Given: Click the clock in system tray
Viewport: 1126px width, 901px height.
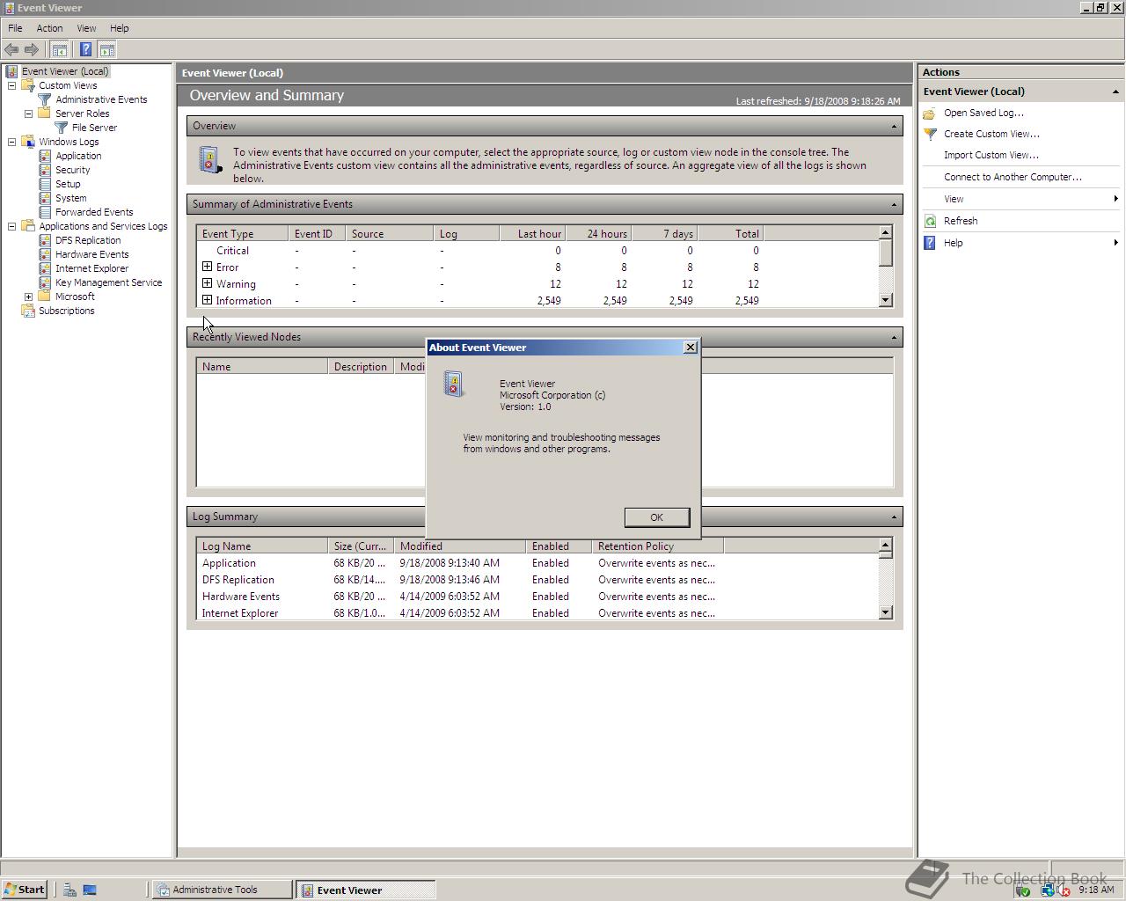Looking at the screenshot, I should (x=1096, y=890).
